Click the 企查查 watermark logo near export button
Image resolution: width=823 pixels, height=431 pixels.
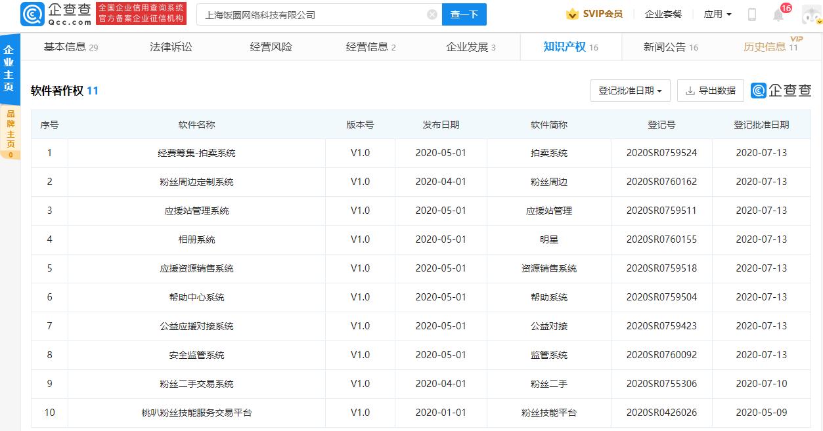tap(780, 91)
